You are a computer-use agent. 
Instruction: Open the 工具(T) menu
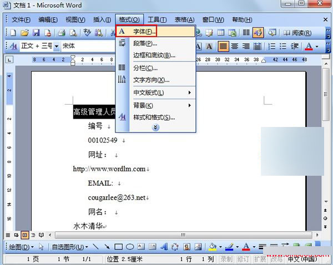[157, 20]
